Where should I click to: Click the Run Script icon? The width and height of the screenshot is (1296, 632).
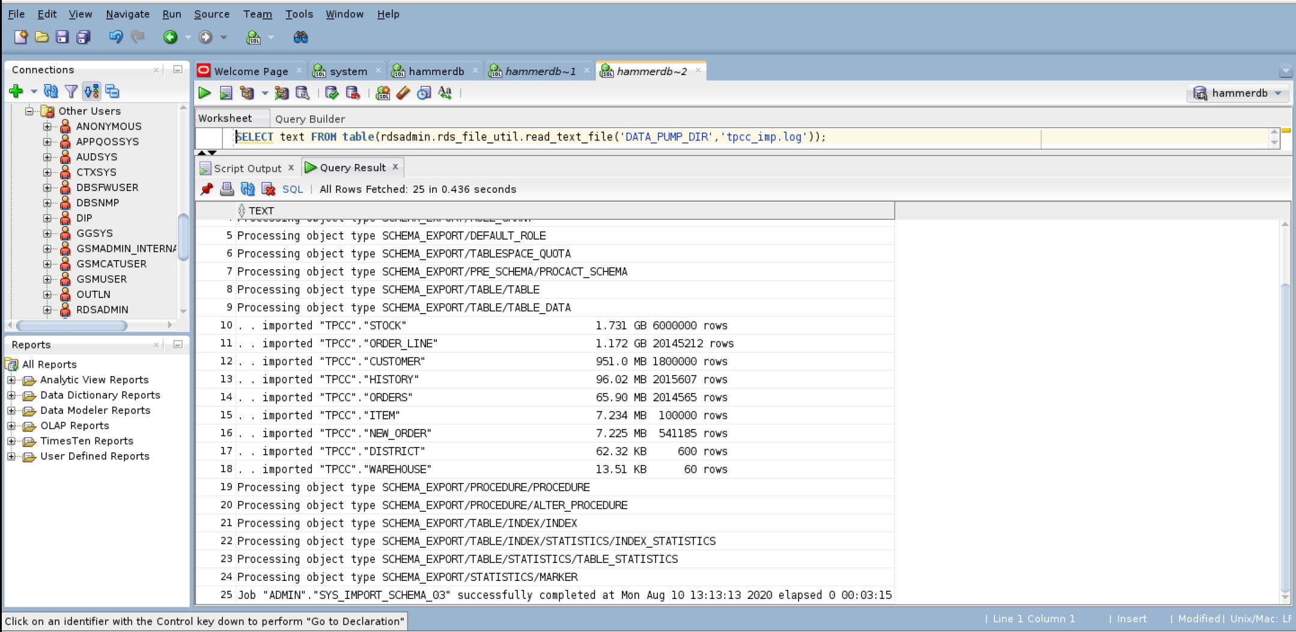tap(226, 93)
